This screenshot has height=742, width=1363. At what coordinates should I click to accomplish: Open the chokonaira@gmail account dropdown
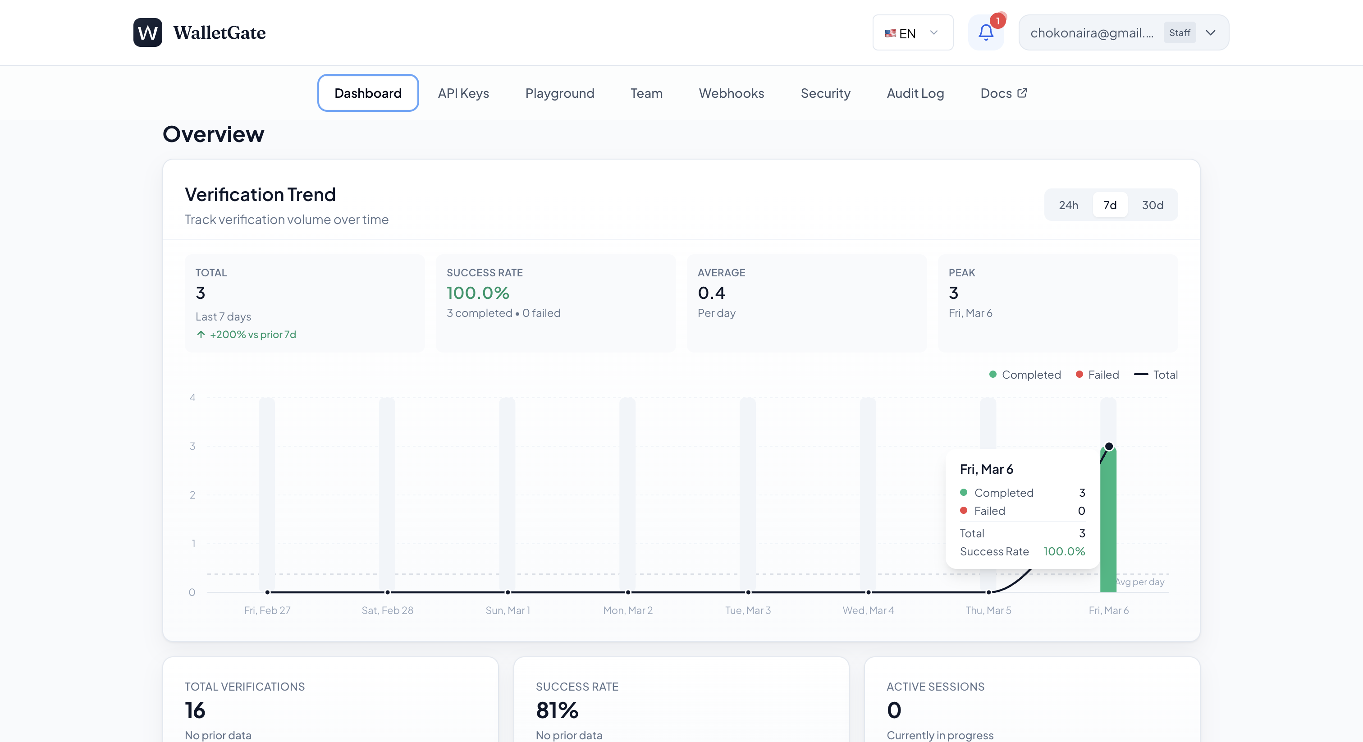(1092, 33)
